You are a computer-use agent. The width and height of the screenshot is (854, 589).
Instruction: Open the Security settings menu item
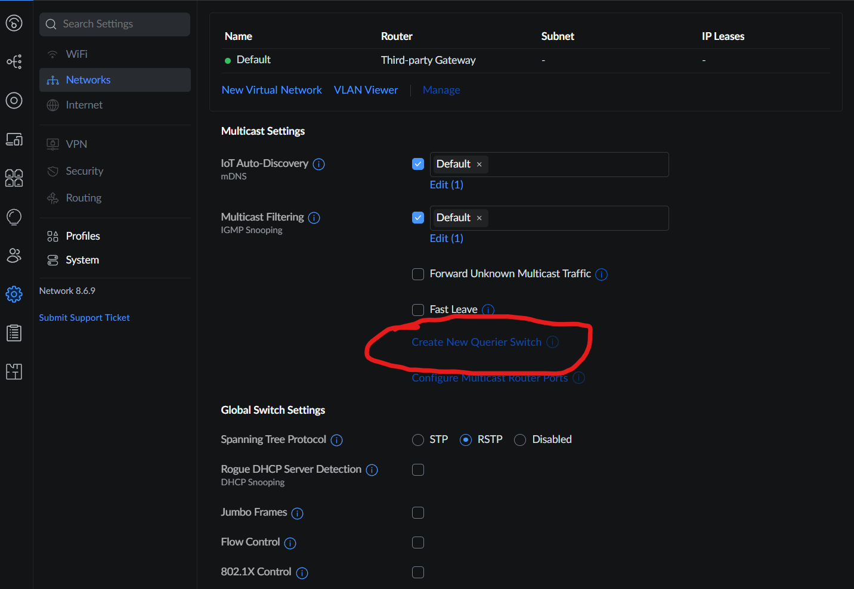click(84, 171)
